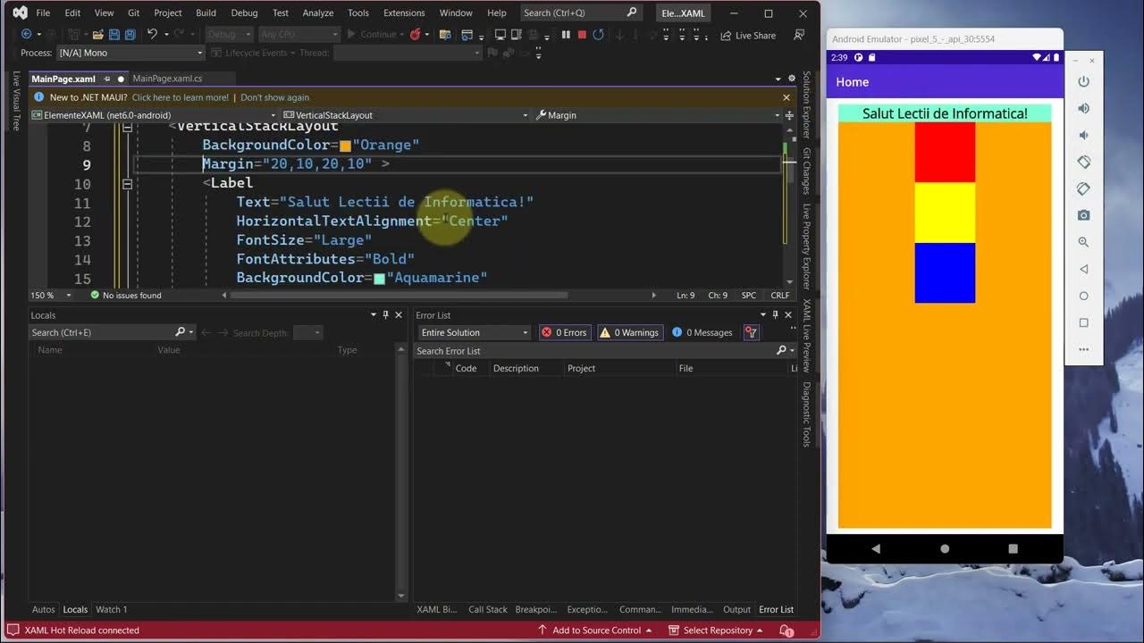Open the Extensions menu
This screenshot has width=1144, height=643.
pos(404,13)
